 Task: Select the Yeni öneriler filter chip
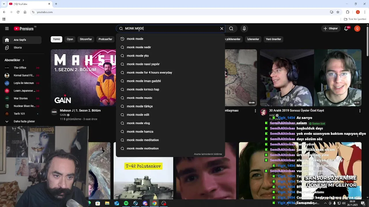click(273, 39)
